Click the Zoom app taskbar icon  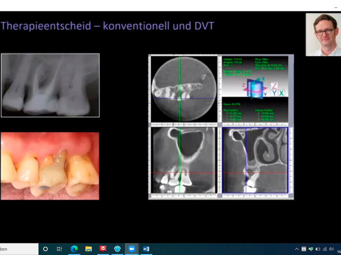click(x=131, y=249)
